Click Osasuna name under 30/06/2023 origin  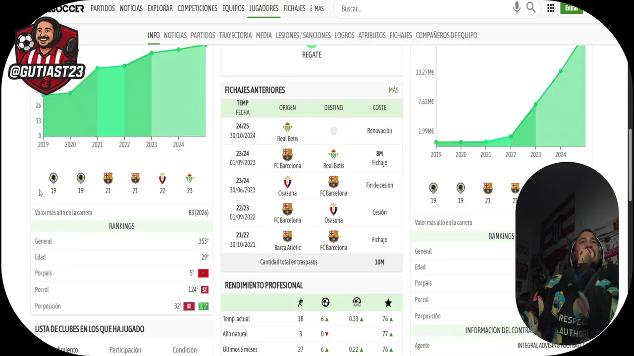pyautogui.click(x=287, y=193)
